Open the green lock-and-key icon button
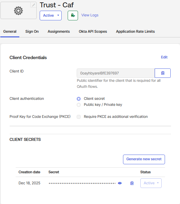 73,15
